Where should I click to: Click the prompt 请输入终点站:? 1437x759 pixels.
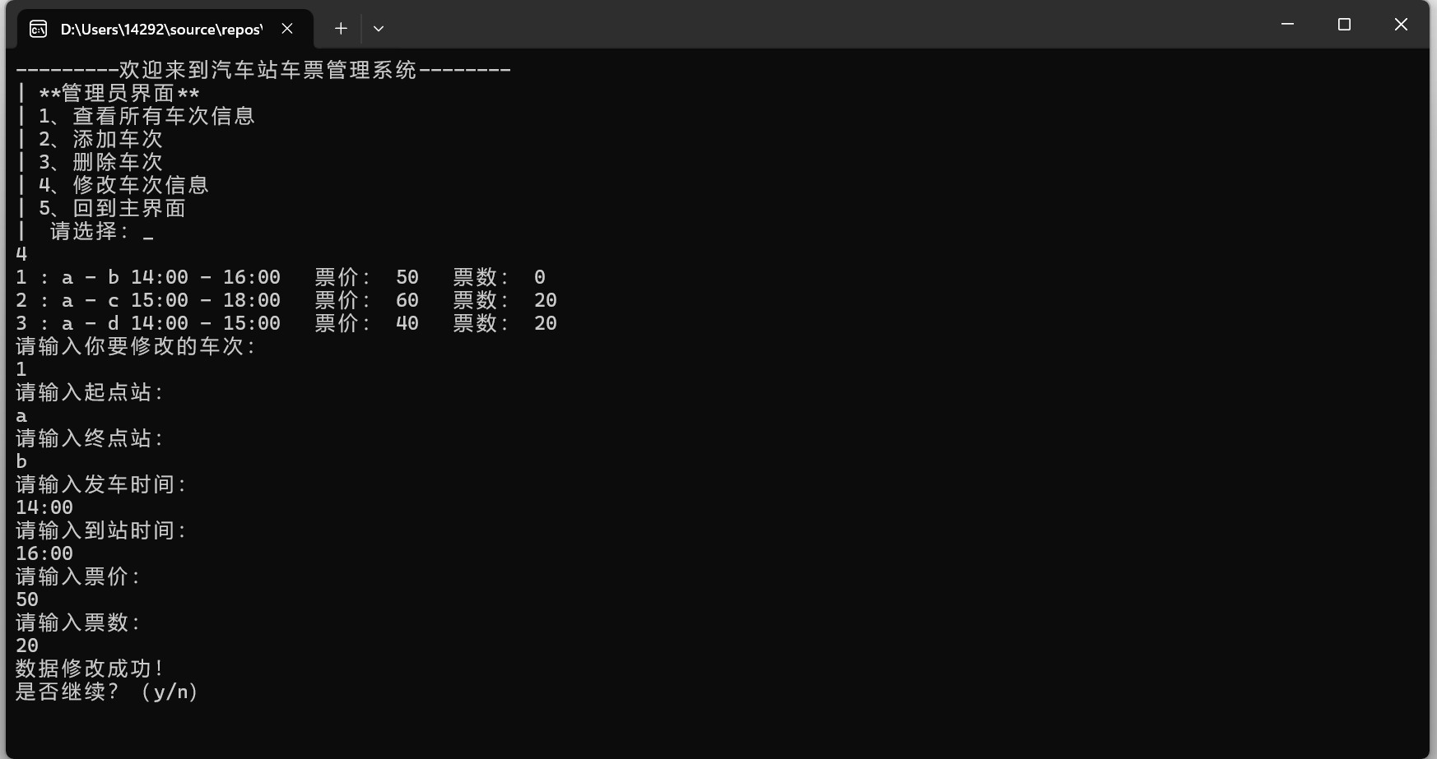click(89, 438)
